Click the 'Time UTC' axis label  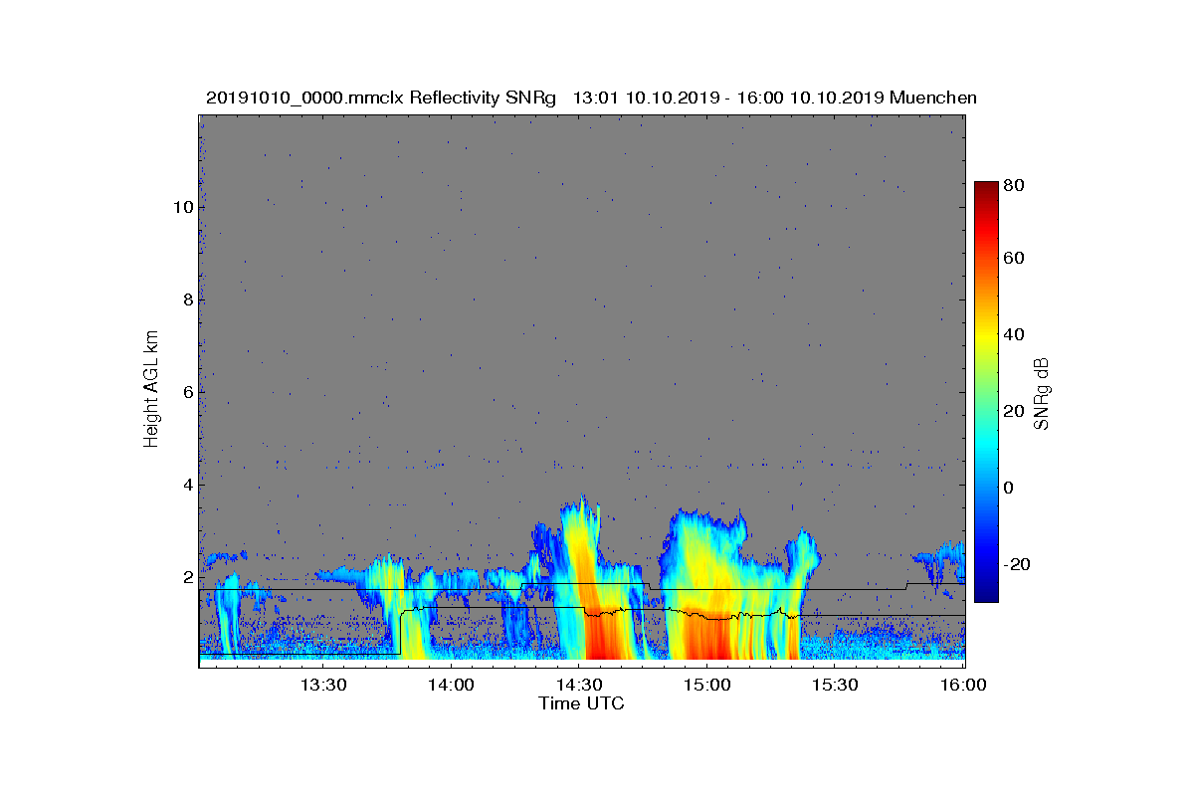coord(582,703)
